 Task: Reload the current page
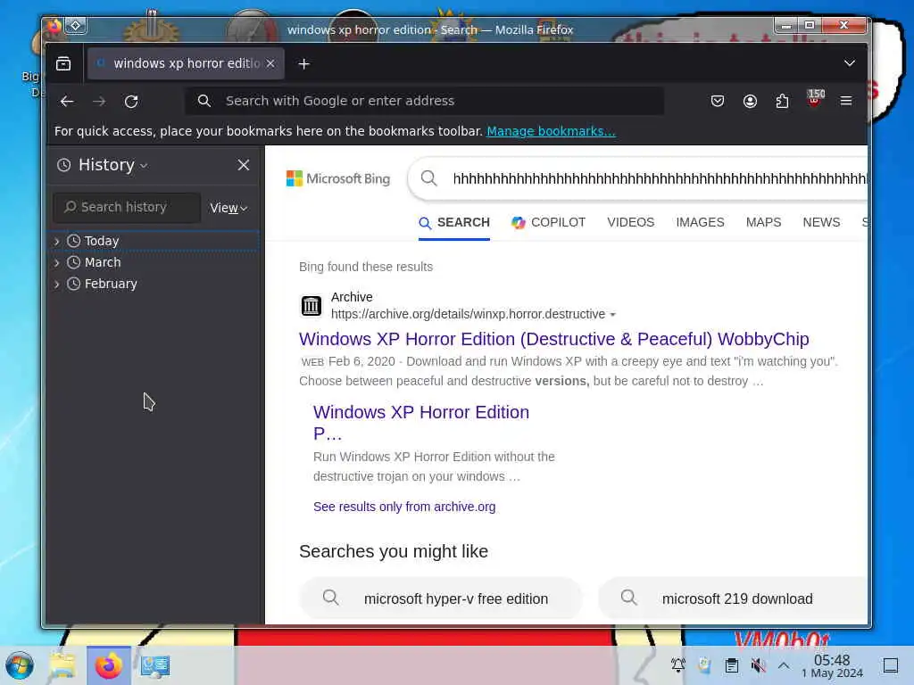coord(132,101)
